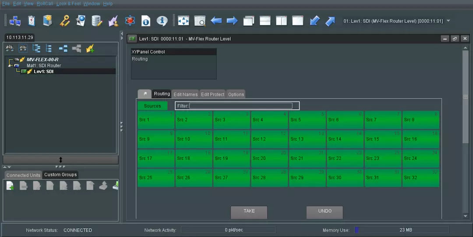Open the Edit menu

click(x=17, y=4)
